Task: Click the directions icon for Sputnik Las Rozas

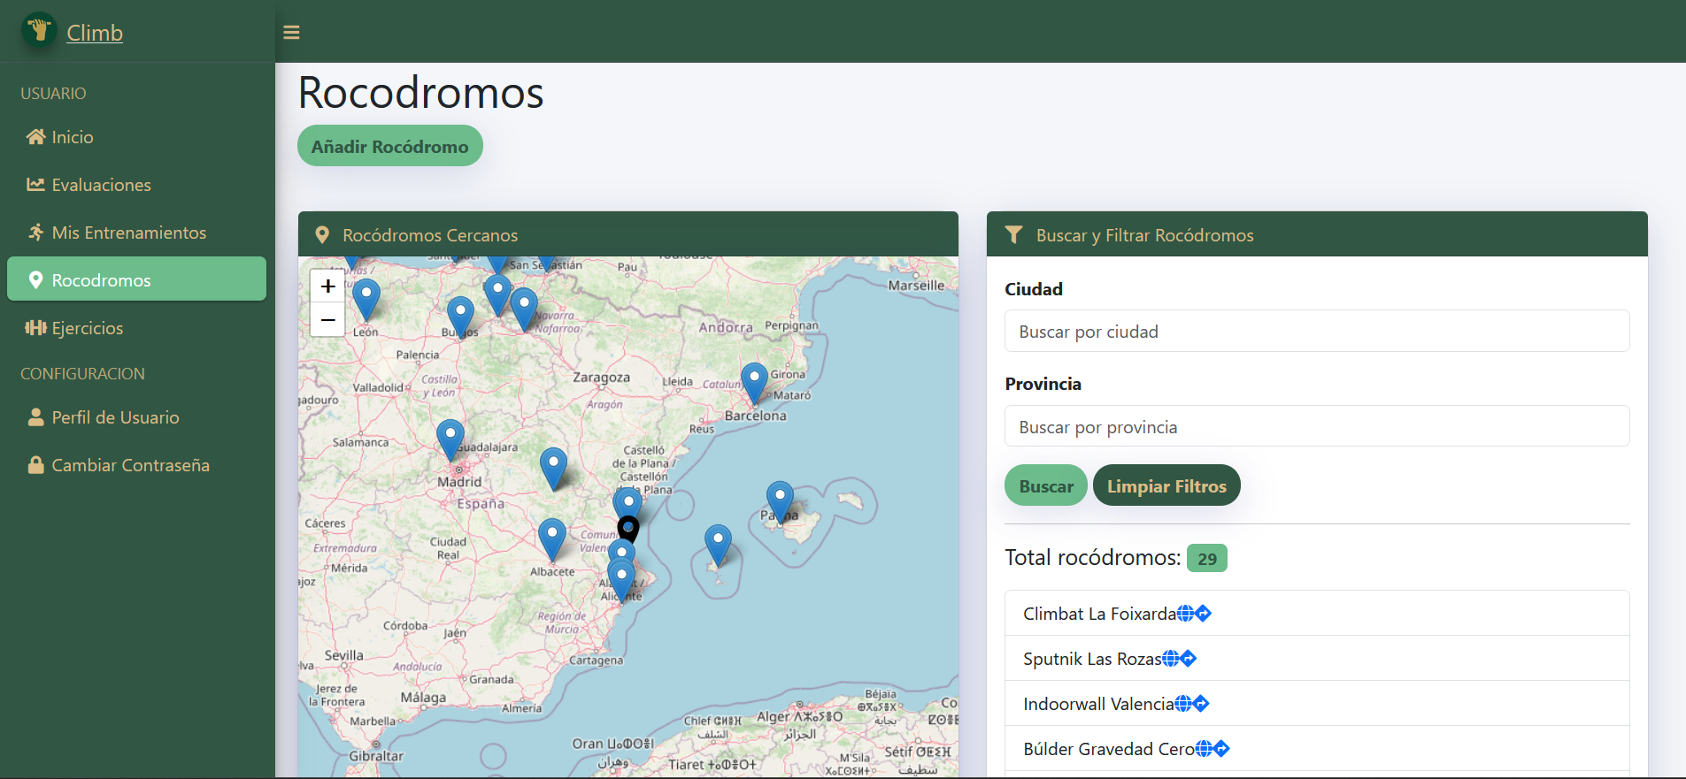Action: tap(1189, 659)
